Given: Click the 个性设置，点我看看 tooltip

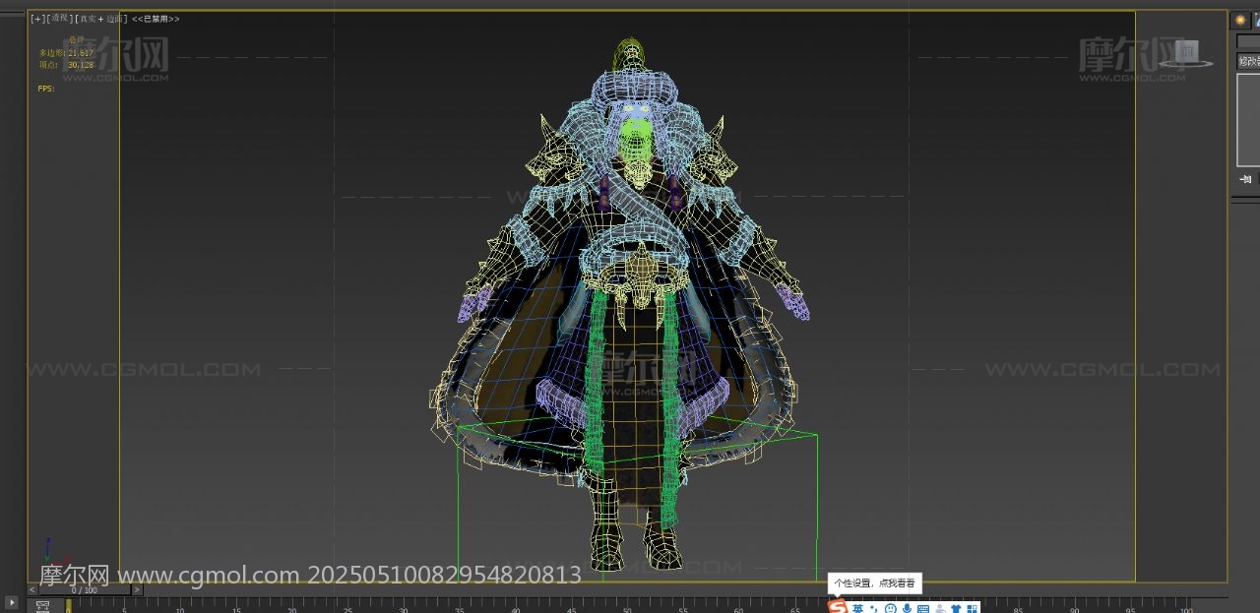Looking at the screenshot, I should pos(874,583).
